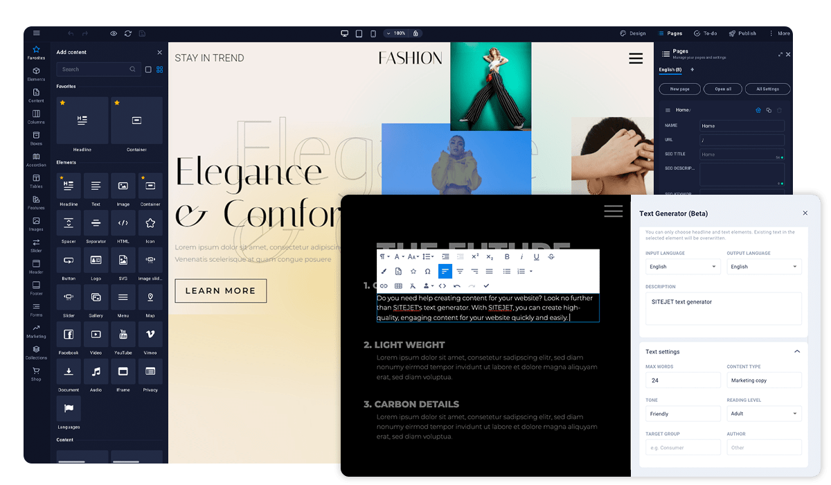Viewport: 831px width, 485px height.
Task: Collapse the Text settings section
Action: click(797, 351)
